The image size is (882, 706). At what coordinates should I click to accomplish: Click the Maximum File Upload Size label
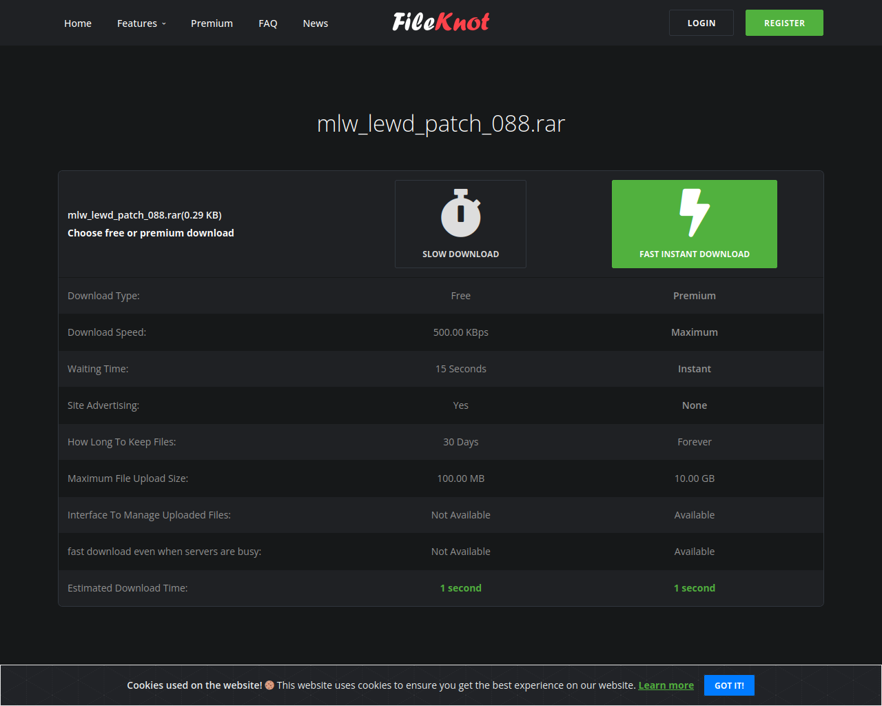click(127, 478)
